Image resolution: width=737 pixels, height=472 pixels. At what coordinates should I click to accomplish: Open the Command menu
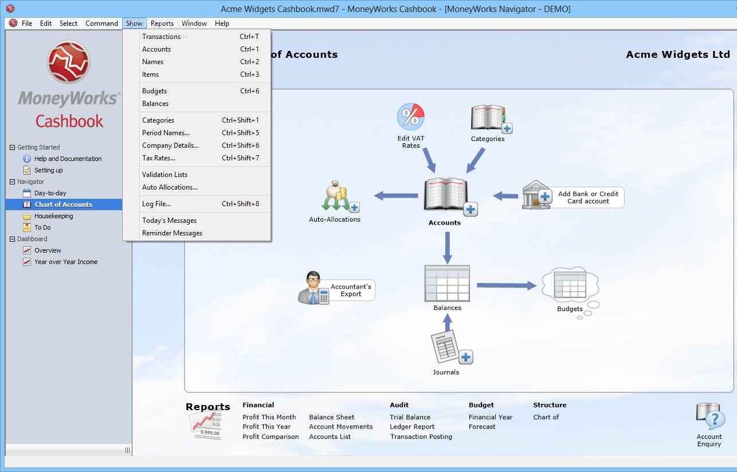(101, 23)
